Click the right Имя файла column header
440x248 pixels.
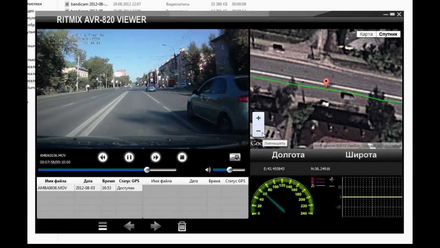[161, 181]
